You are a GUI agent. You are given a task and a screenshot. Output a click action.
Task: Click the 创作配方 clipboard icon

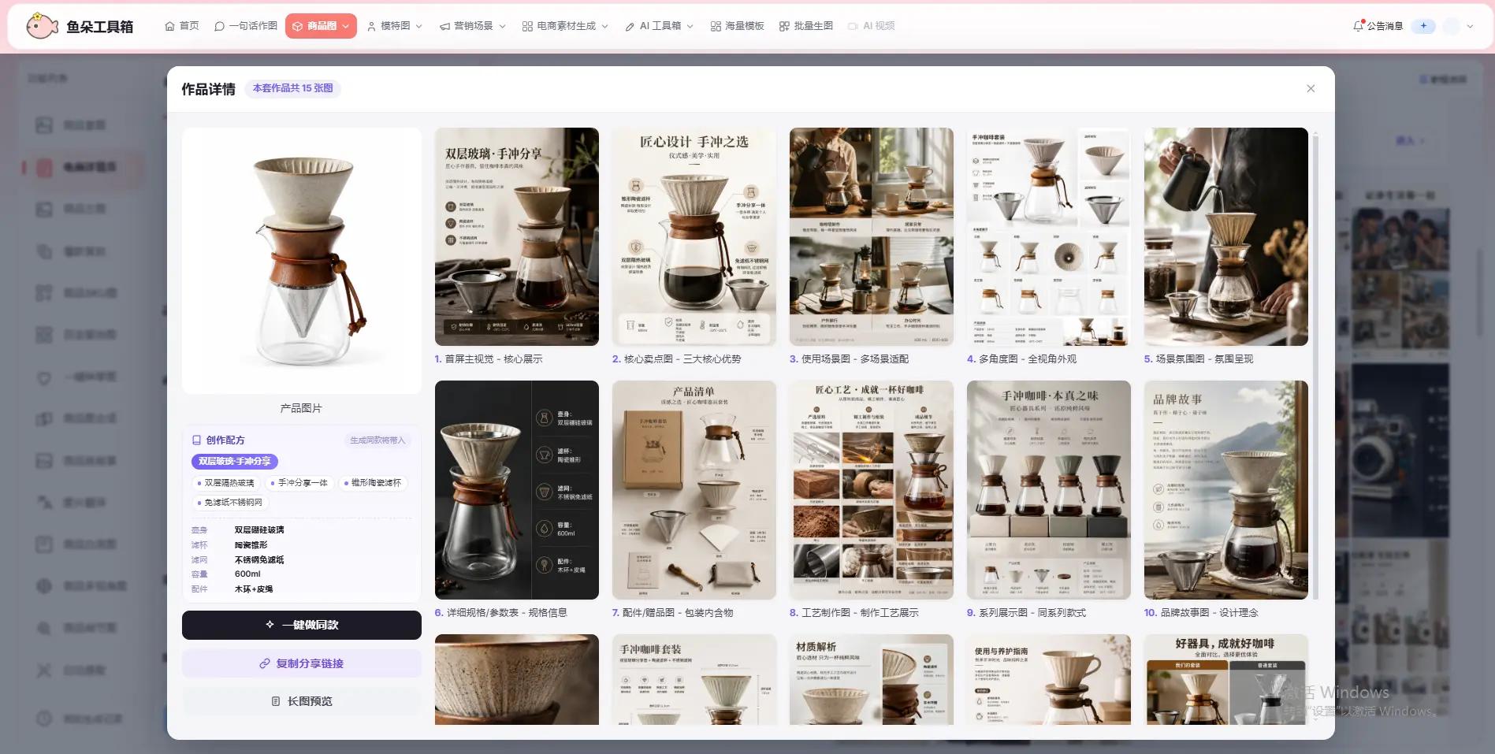[196, 440]
